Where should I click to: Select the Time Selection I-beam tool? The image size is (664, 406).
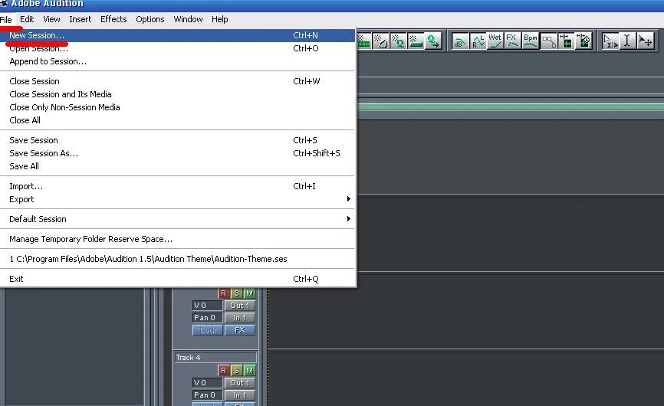point(628,41)
